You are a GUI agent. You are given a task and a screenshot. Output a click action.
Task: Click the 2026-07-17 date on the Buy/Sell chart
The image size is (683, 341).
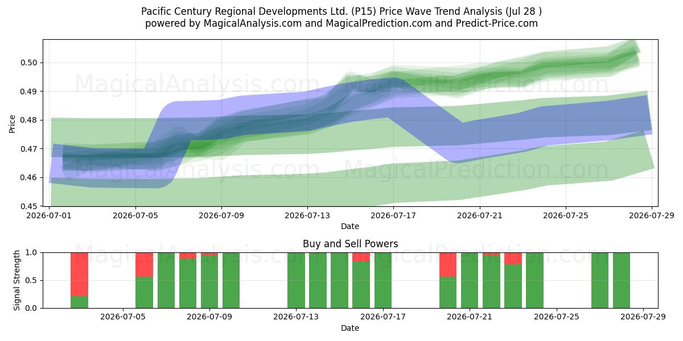(383, 317)
